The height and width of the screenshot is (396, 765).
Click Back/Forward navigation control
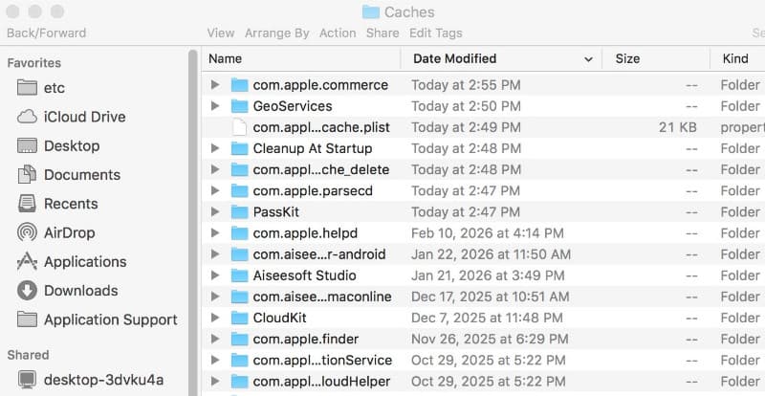[46, 33]
